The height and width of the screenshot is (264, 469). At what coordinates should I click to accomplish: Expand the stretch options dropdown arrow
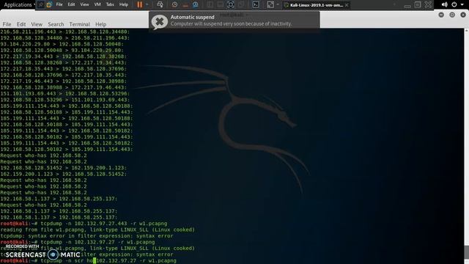pos(278,4)
